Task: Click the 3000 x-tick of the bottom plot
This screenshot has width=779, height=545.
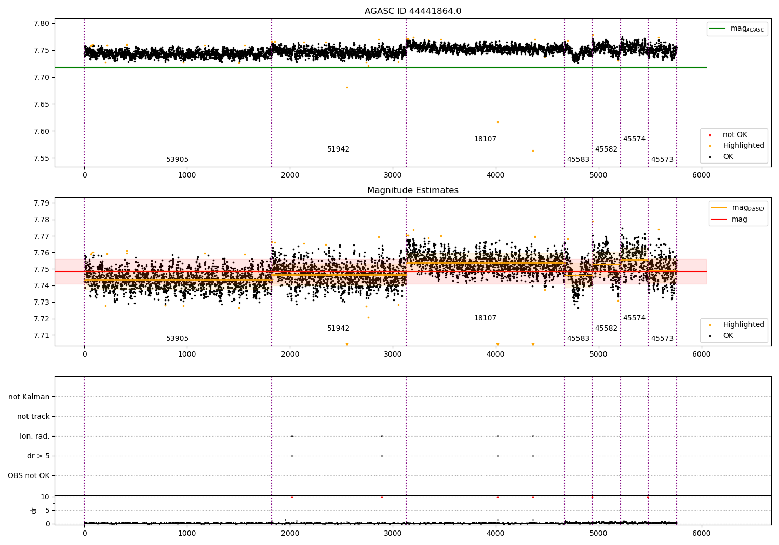Action: (393, 533)
